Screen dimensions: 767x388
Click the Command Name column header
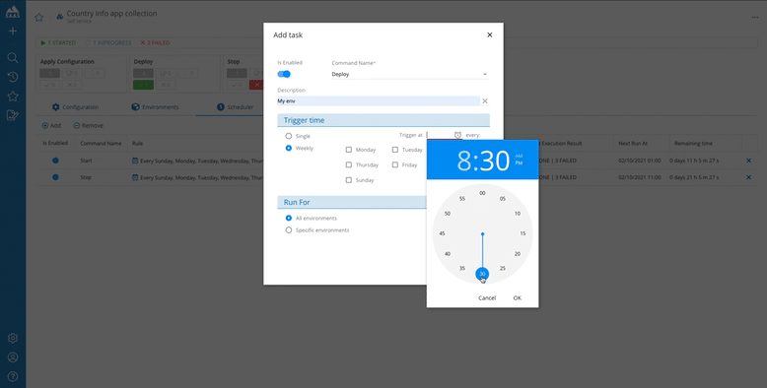coord(101,143)
